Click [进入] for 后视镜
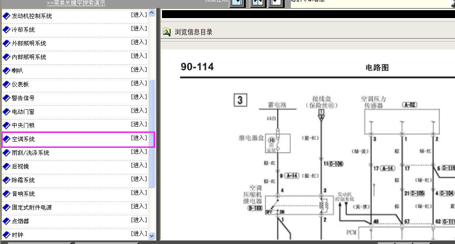 (139, 165)
